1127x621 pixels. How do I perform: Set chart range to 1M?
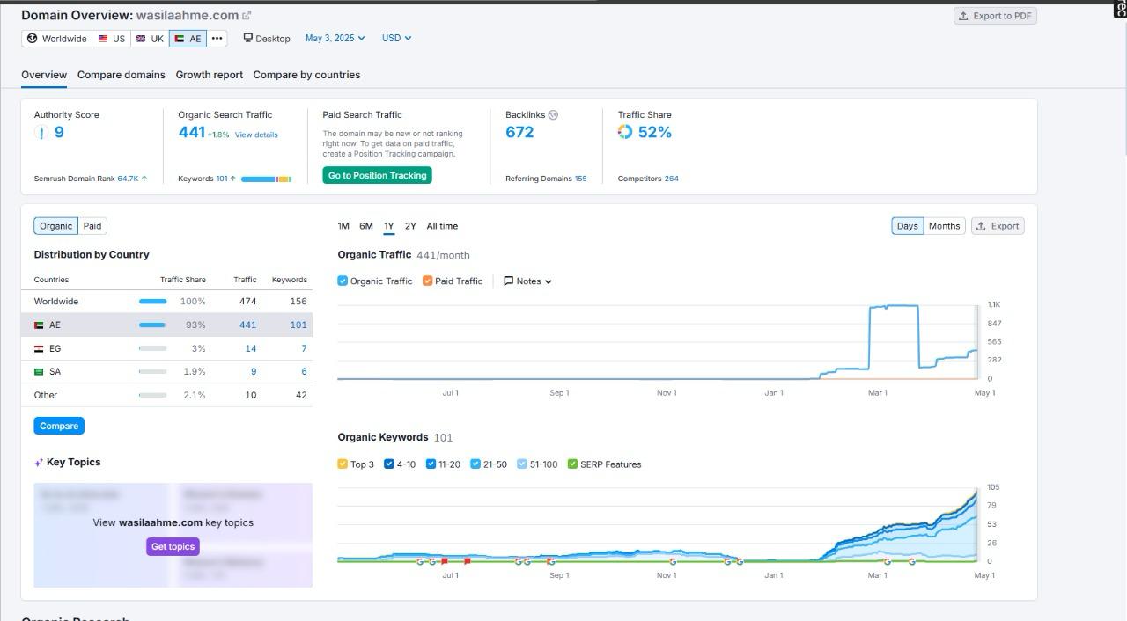tap(343, 226)
